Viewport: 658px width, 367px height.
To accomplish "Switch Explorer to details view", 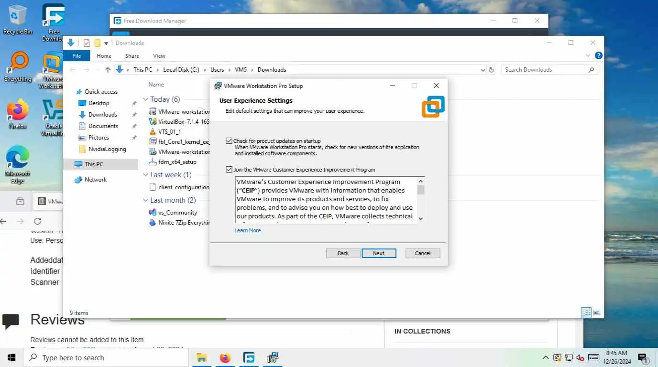I will [x=586, y=313].
